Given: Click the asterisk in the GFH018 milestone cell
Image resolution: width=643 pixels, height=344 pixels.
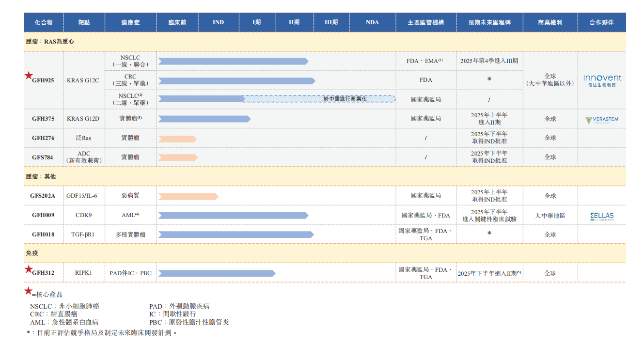Looking at the screenshot, I should [x=489, y=234].
